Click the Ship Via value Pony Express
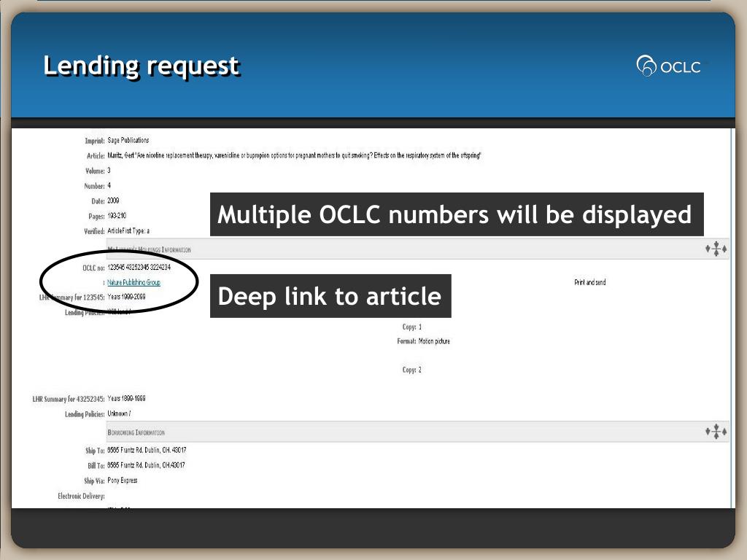 123,481
